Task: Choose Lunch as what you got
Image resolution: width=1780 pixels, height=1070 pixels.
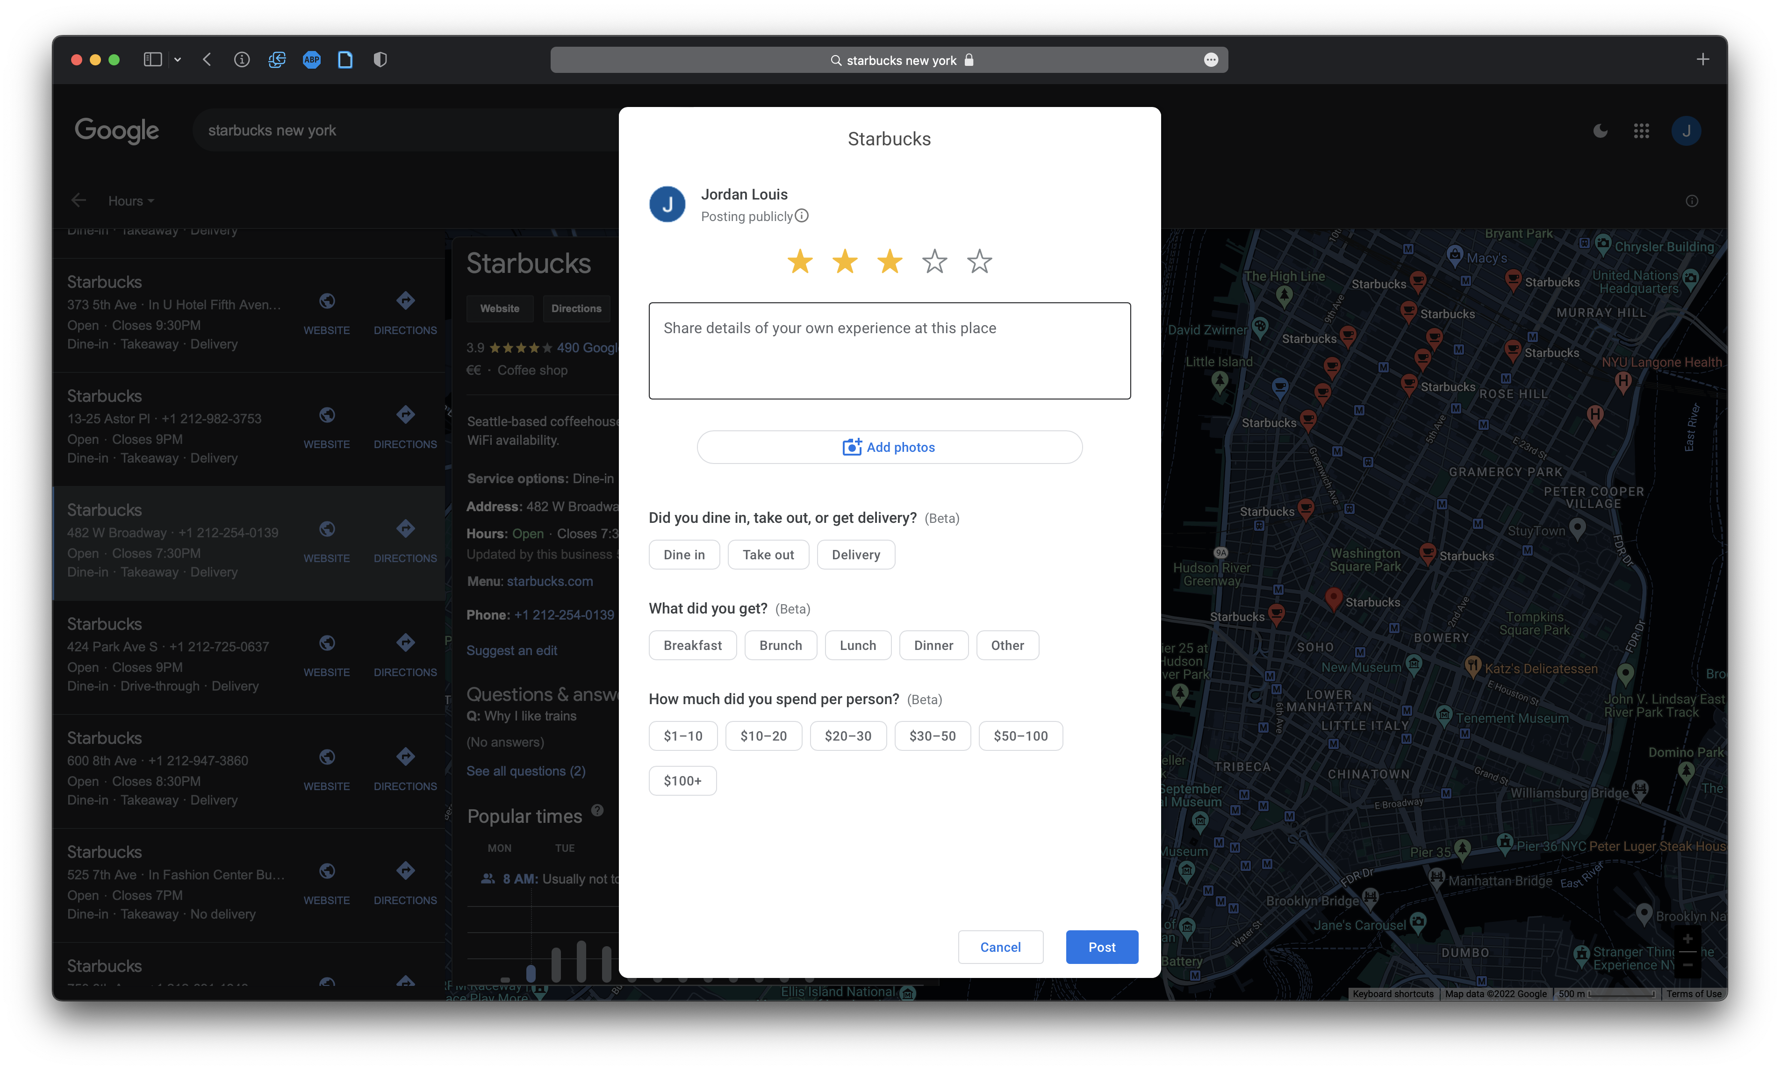Action: click(x=858, y=645)
